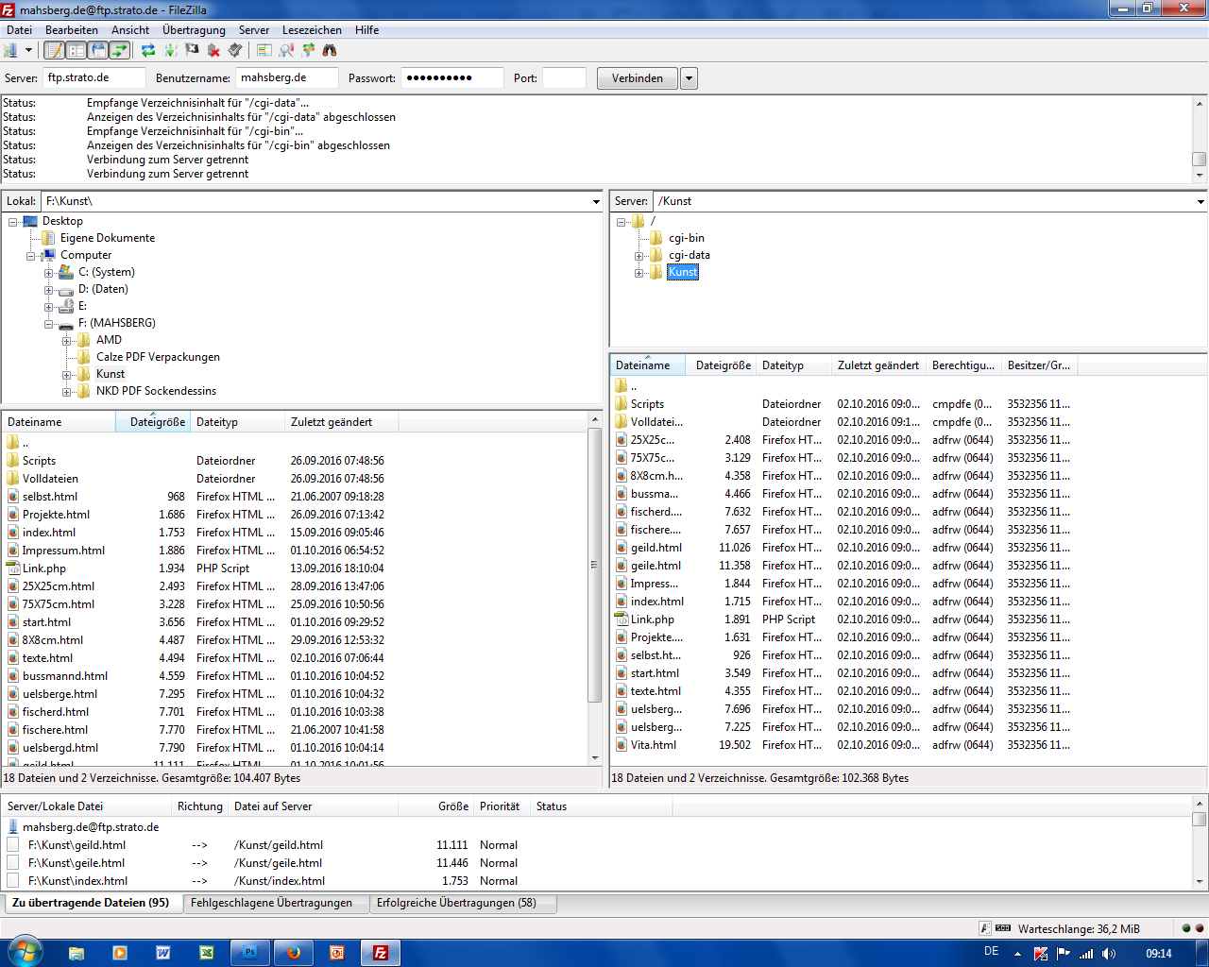Click the Server address input field
Viewport: 1209px width, 967px height.
point(94,78)
